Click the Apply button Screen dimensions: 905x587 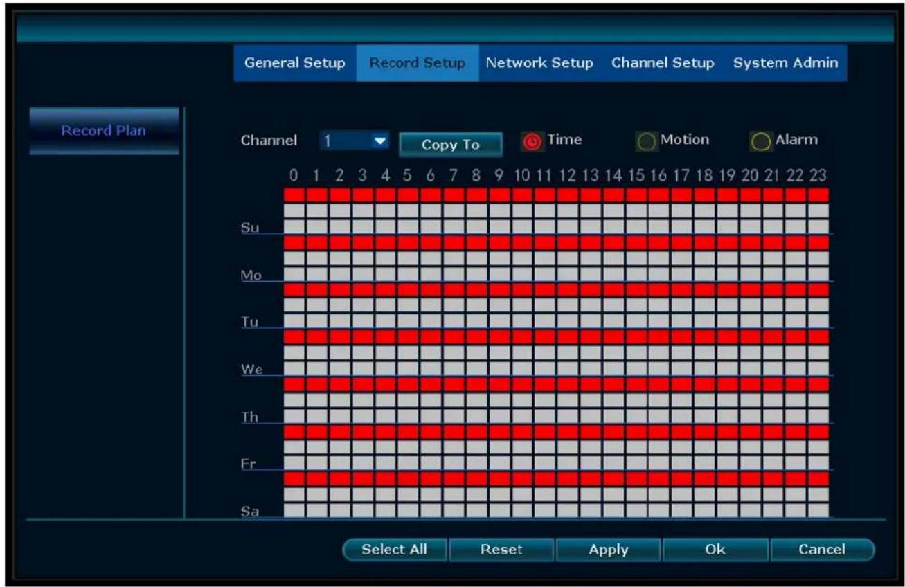click(x=608, y=550)
